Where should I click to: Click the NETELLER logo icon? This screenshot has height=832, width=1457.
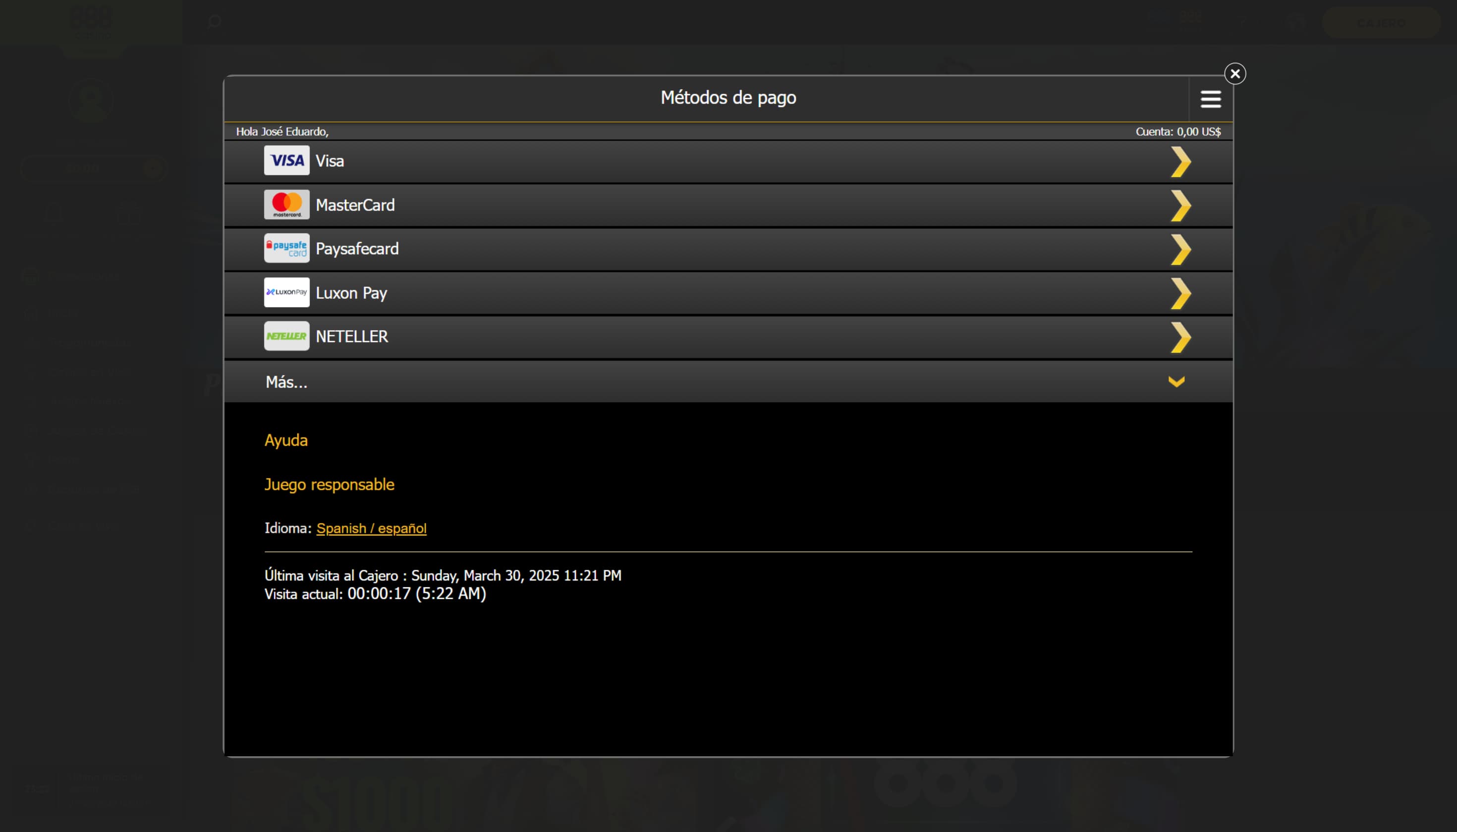point(286,336)
